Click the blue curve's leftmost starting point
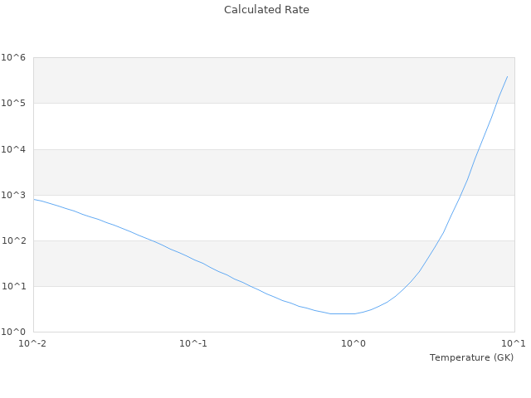 34,199
